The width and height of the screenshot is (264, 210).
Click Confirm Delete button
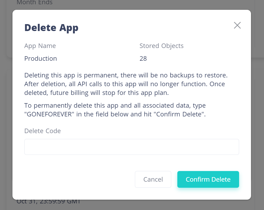(208, 179)
